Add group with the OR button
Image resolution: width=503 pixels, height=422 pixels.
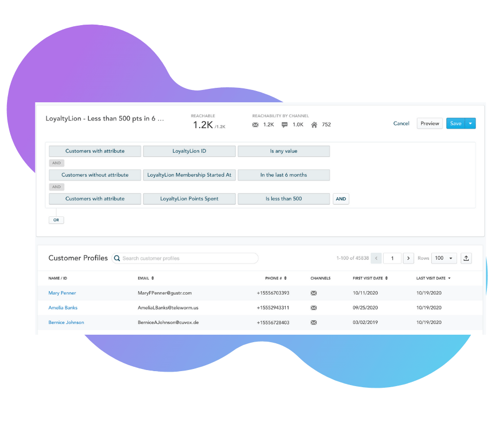[x=56, y=220]
